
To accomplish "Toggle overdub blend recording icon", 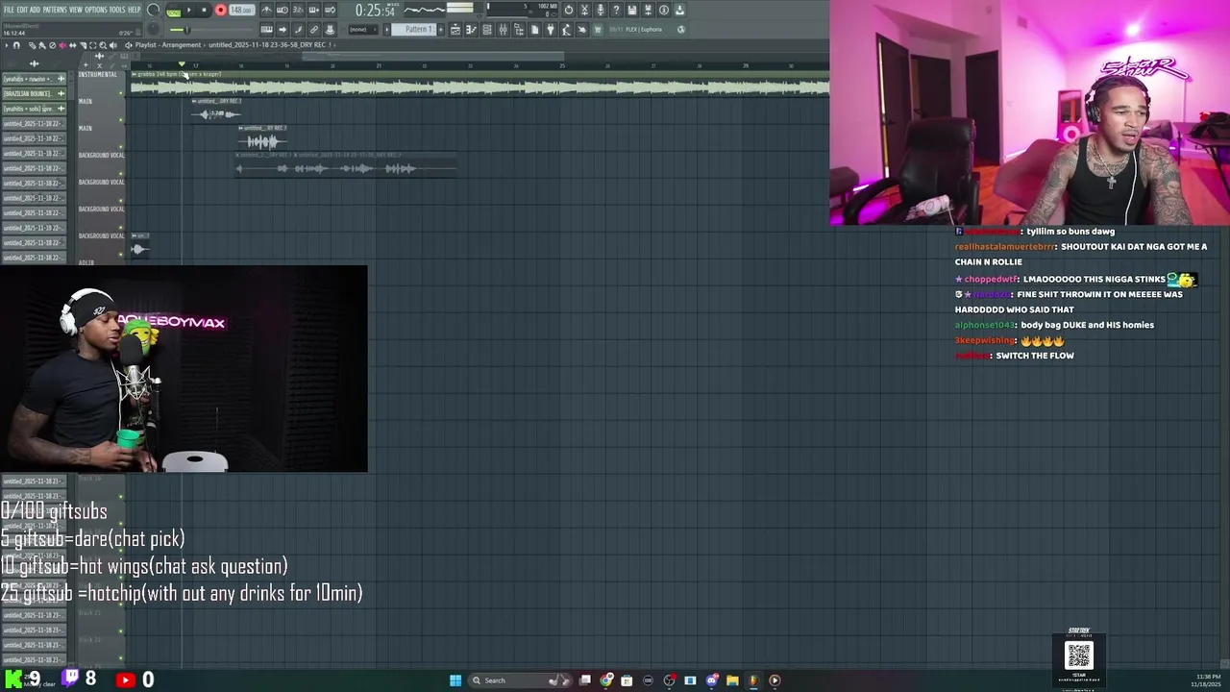I will 313,10.
